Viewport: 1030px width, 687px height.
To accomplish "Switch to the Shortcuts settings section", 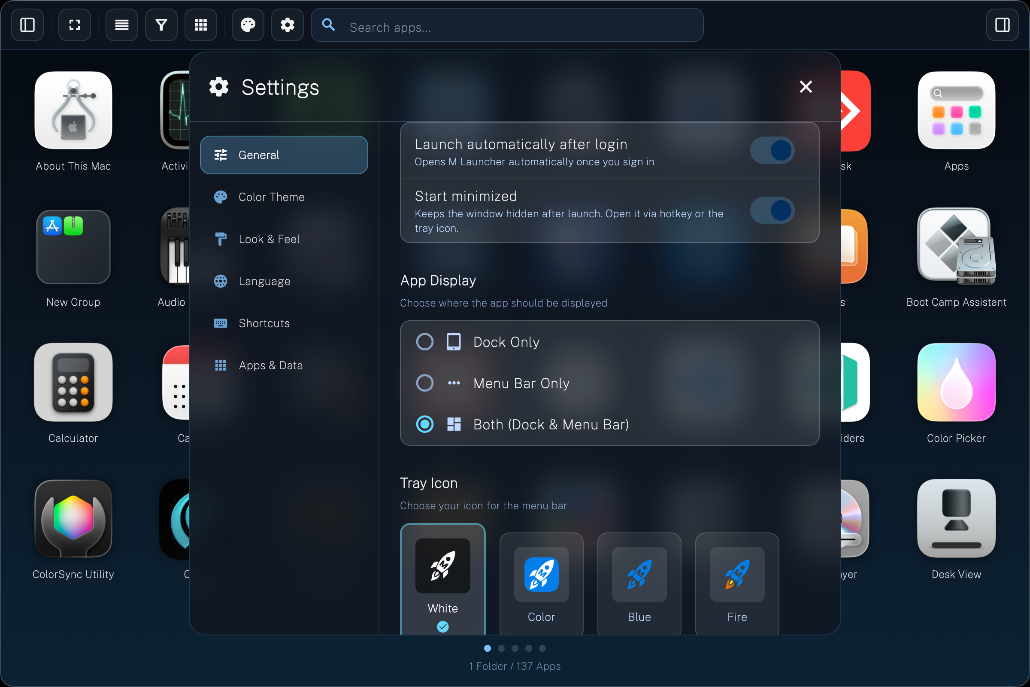I will 284,323.
